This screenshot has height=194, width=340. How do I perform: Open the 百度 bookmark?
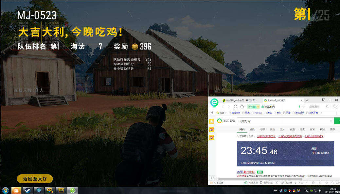tap(246, 113)
